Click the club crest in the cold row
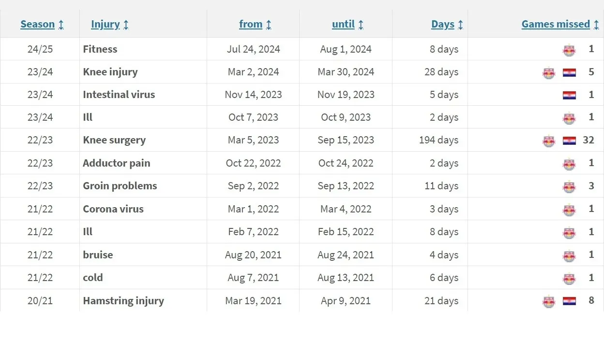 (x=569, y=278)
